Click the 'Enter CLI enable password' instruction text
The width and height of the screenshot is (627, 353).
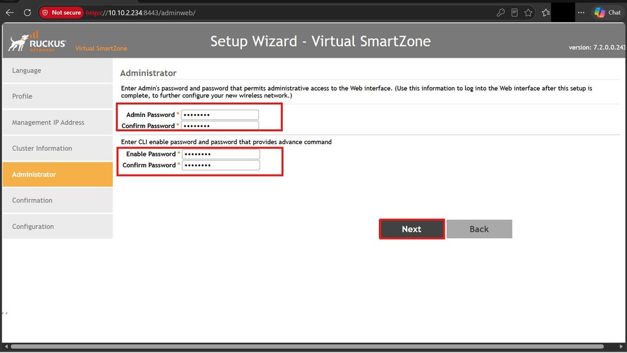pos(227,142)
